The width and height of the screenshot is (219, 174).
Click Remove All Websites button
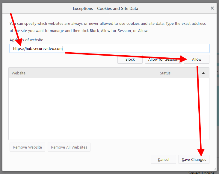click(69, 147)
